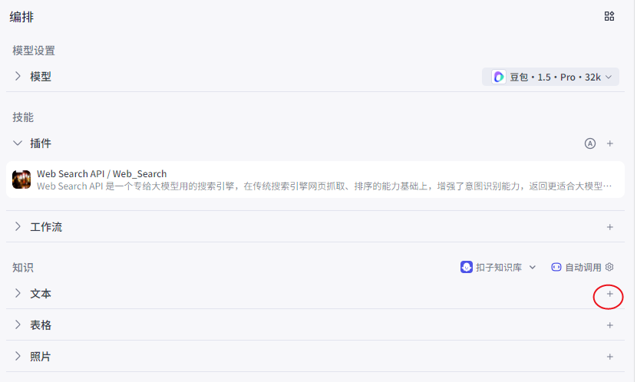Click the 自动调用 label
Viewport: 637px width, 382px height.
pos(583,267)
